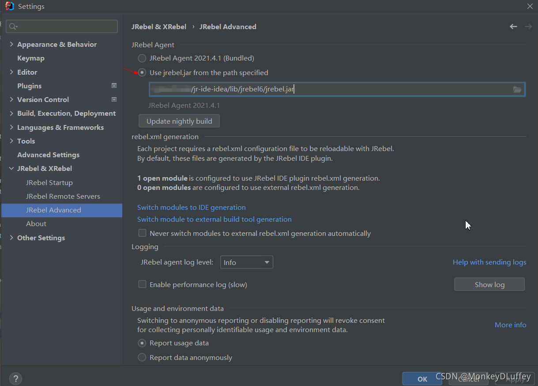Enable performance log checkbox
The width and height of the screenshot is (538, 386).
(142, 284)
